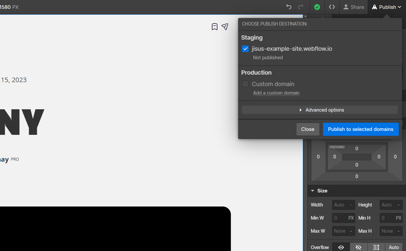Open the export code brackets icon

pos(332,7)
